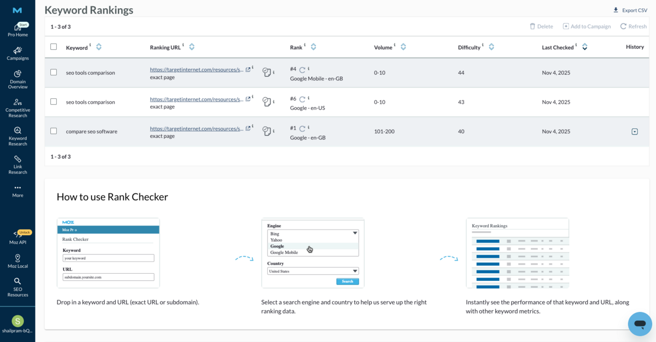This screenshot has width=656, height=342.
Task: Click the Delete trash button
Action: point(541,26)
